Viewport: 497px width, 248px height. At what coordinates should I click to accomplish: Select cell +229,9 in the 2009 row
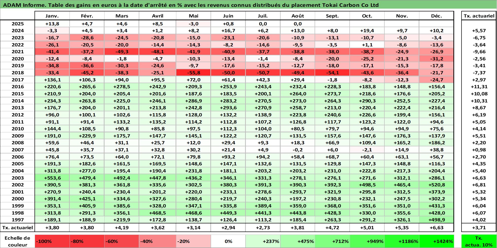pyautogui.click(x=87, y=136)
